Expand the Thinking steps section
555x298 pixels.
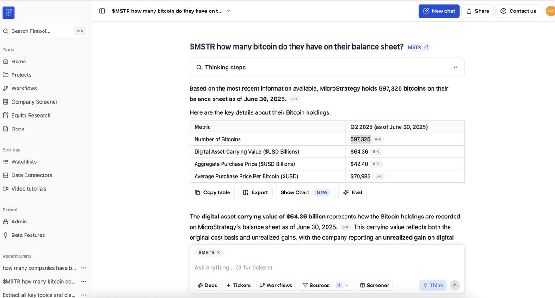(327, 68)
